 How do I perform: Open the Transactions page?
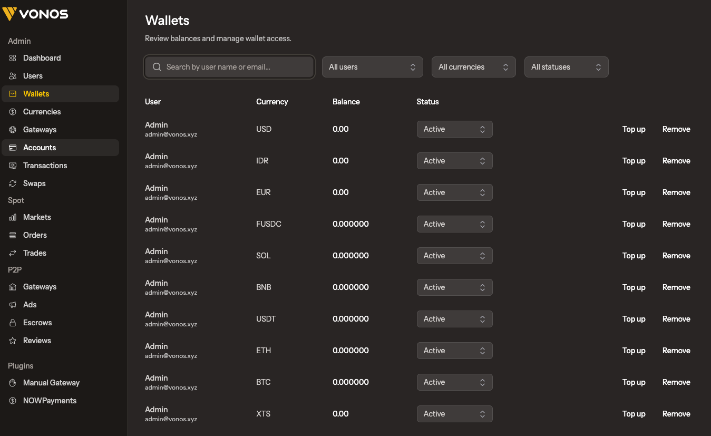[x=60, y=166]
